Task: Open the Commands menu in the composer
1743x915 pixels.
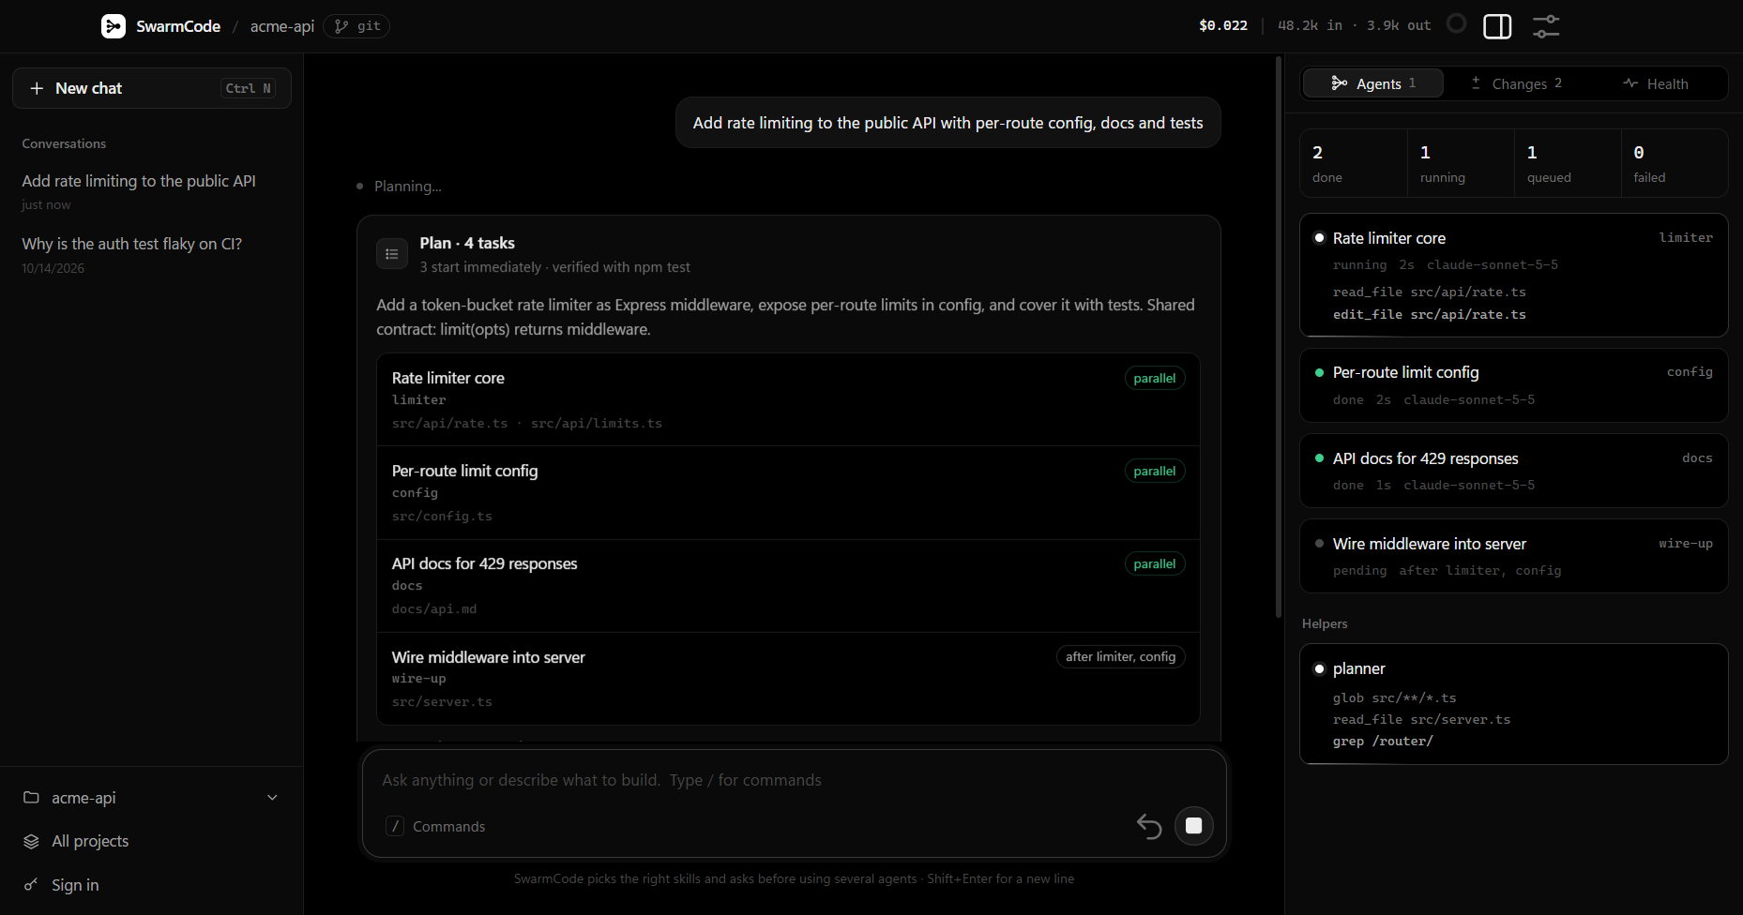Action: pos(435,826)
